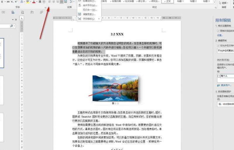Screen dimensions: 234x150
Task: Click the navigation search magnifier
Action: [x=11, y=26]
